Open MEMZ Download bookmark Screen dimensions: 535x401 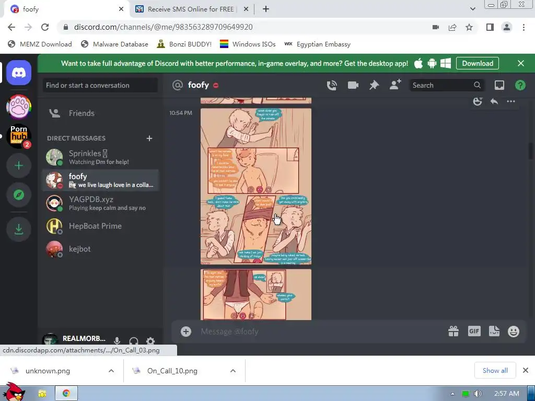(x=40, y=44)
